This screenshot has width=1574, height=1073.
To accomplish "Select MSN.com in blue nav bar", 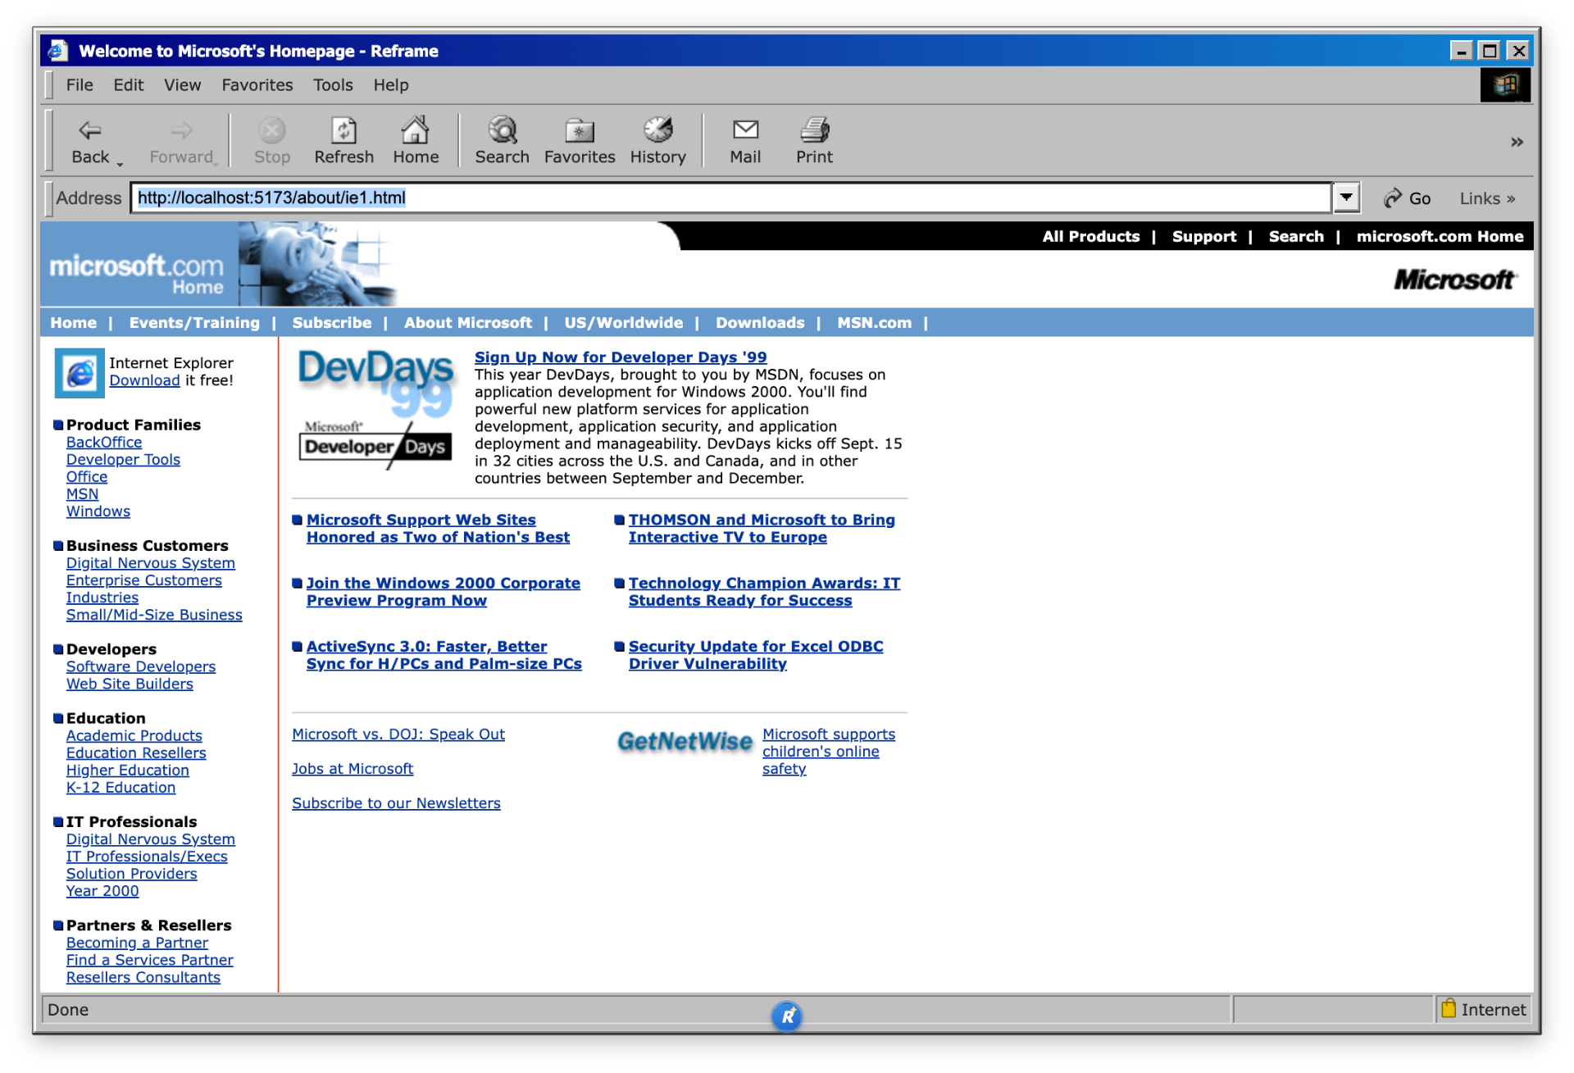I will 874,323.
